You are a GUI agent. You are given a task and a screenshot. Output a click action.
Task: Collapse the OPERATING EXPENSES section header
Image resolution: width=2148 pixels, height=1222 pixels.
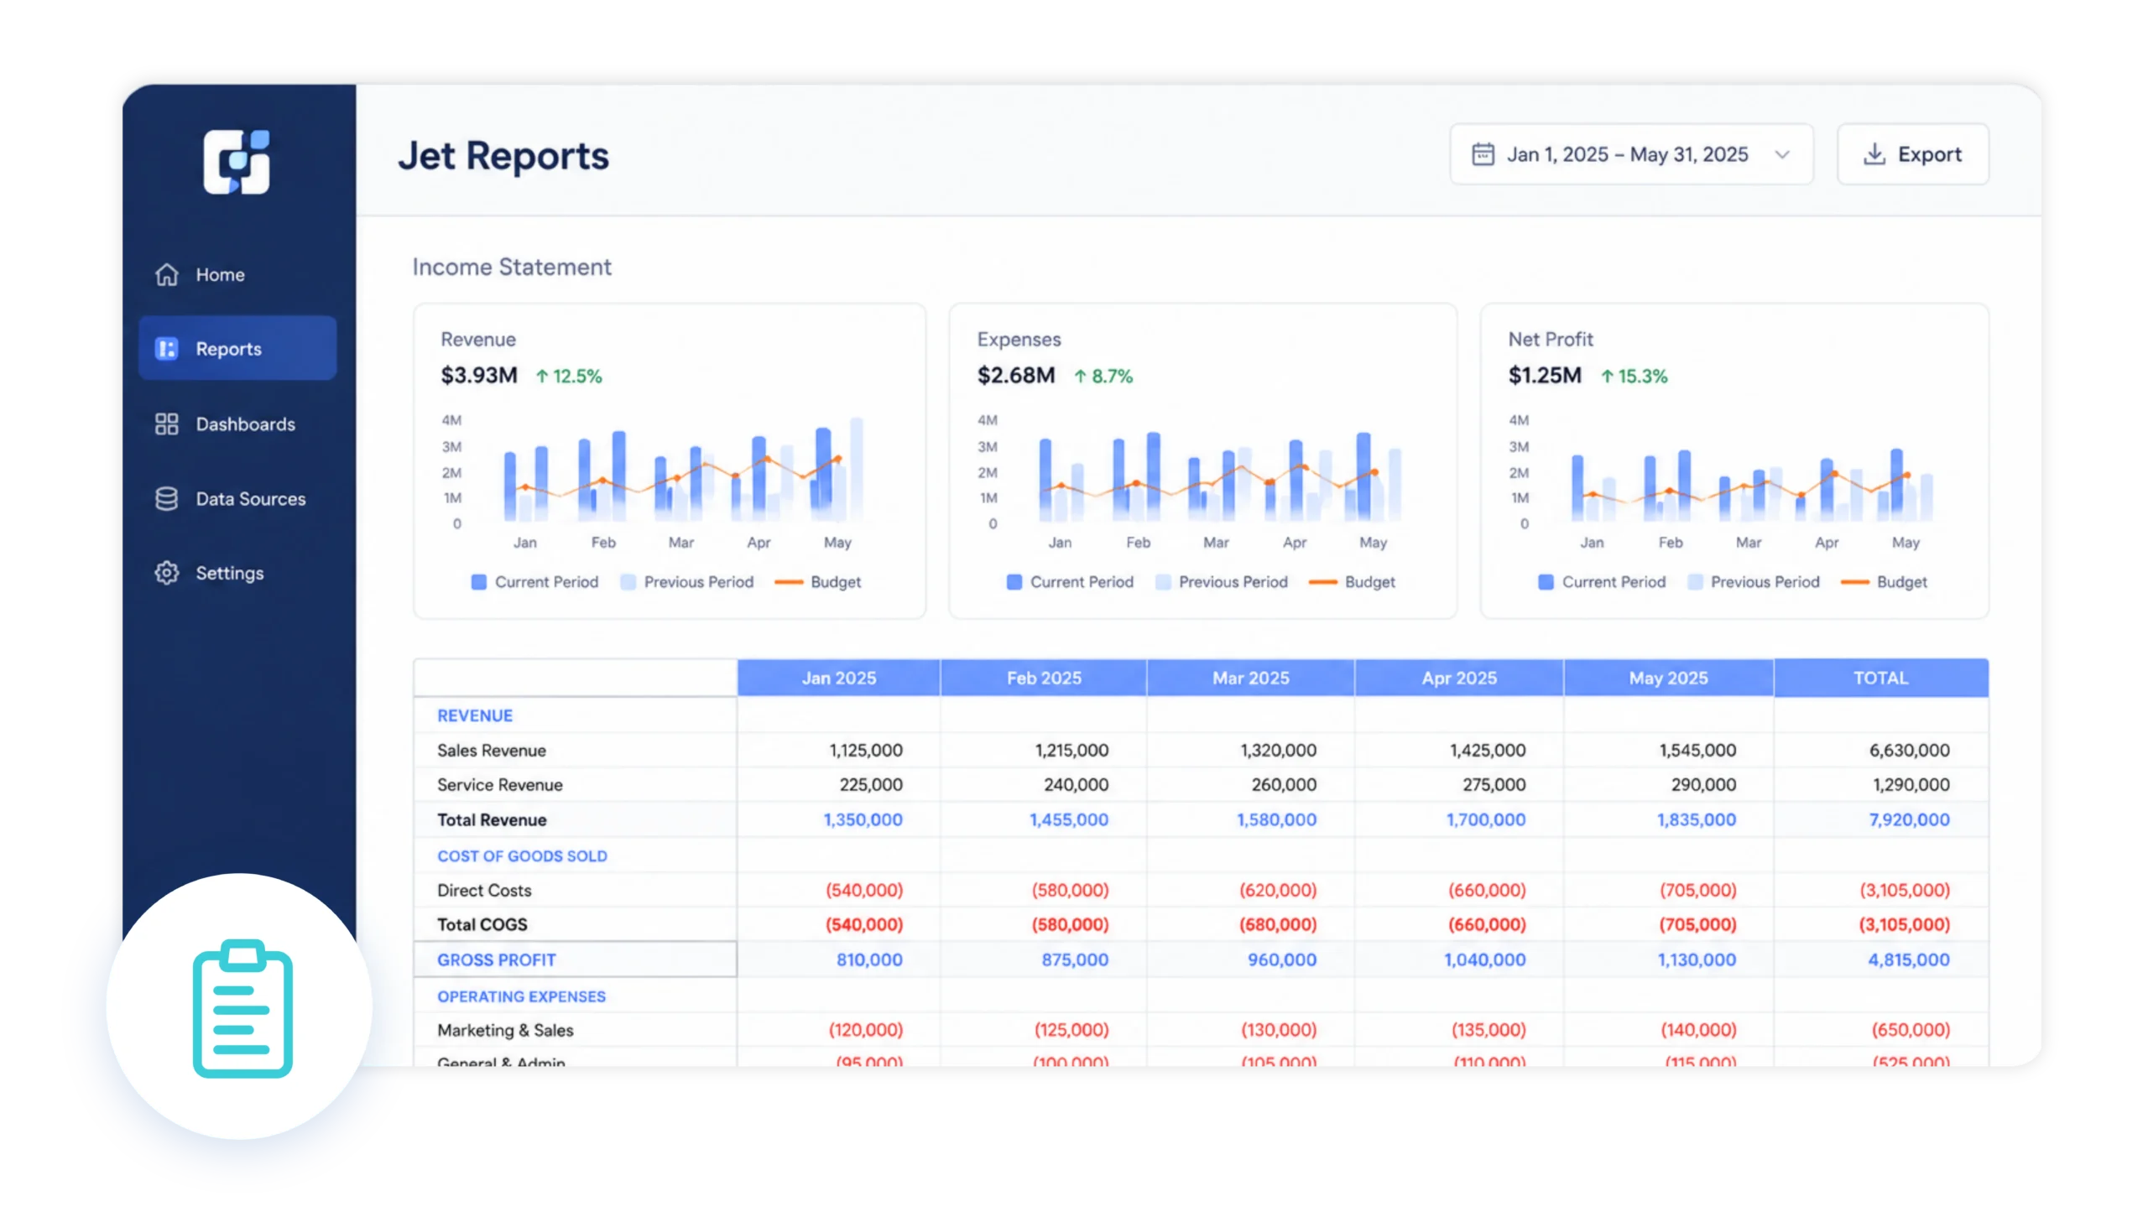(x=520, y=996)
